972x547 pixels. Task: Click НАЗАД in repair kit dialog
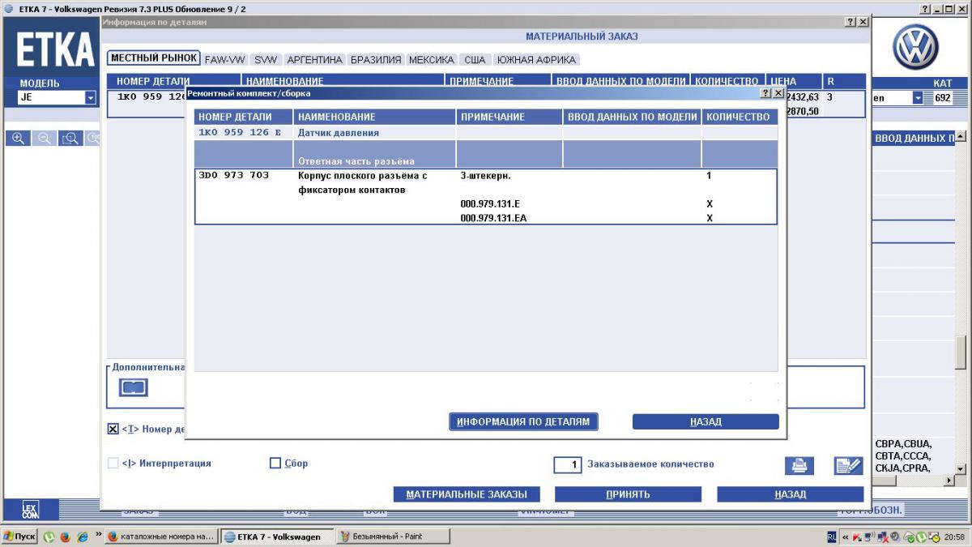coord(706,421)
